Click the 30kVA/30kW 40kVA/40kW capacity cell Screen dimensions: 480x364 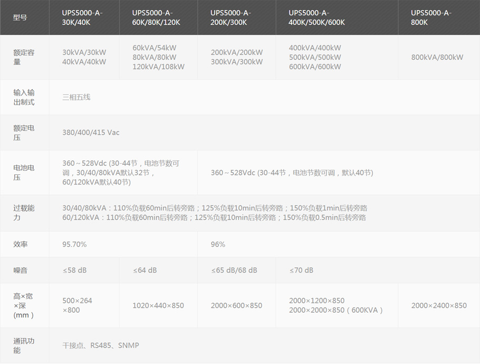pos(84,57)
